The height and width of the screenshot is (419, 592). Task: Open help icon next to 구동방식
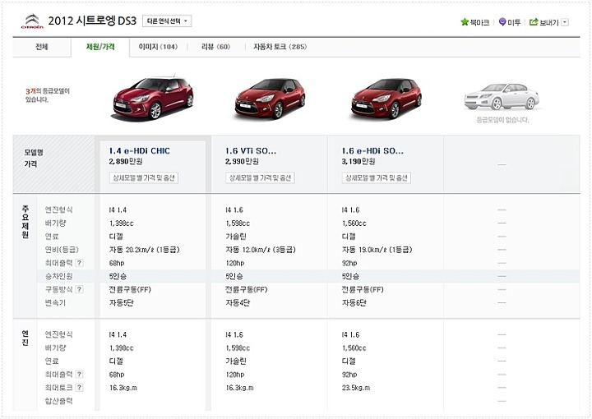pos(79,289)
